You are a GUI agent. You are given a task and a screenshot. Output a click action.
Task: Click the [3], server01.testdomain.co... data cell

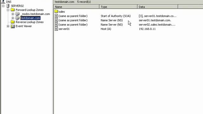pos(157,16)
